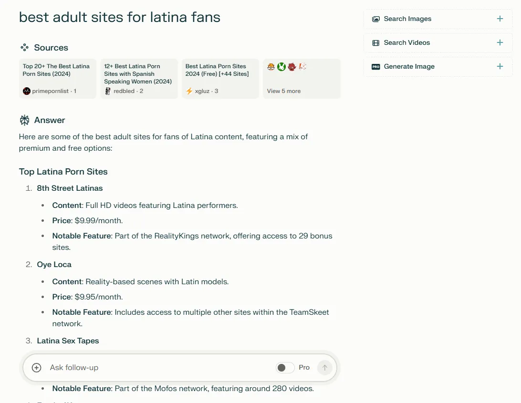Focus the Ask follow-up text field
This screenshot has height=403, width=521.
coord(157,368)
